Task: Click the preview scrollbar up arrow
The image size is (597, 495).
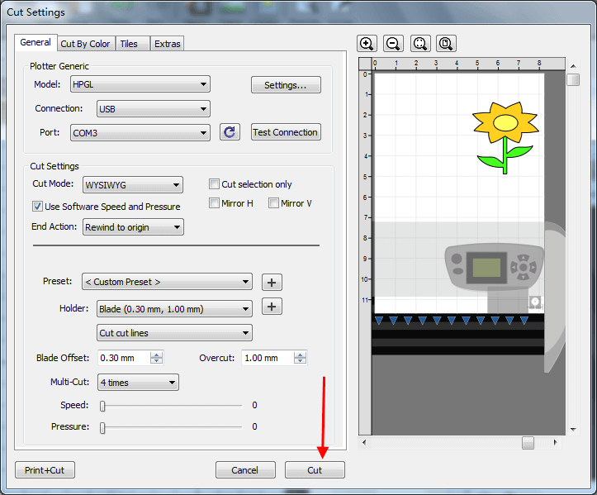Action: (573, 66)
